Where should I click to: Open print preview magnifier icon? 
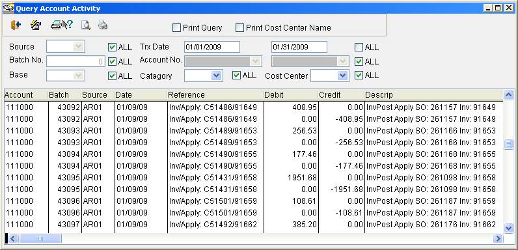(86, 25)
